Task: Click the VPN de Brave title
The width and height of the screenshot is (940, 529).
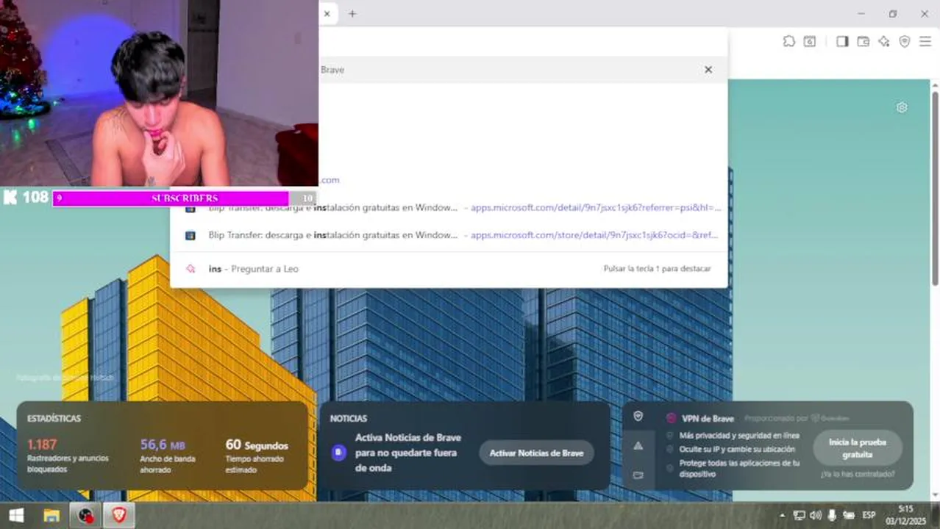Action: click(x=708, y=419)
